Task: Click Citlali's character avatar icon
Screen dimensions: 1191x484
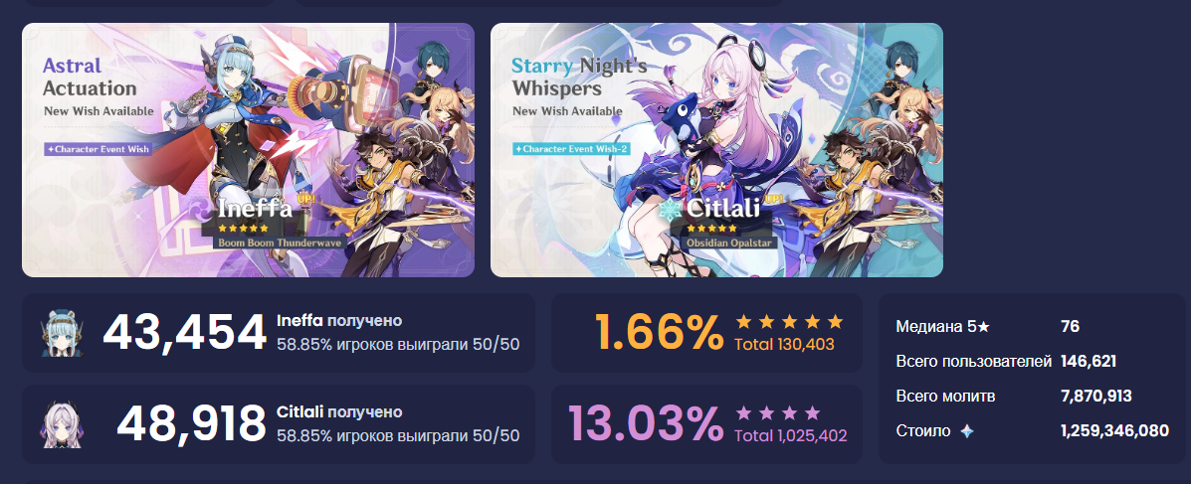Action: 63,424
